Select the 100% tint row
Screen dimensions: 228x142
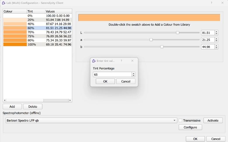[x=37, y=44]
